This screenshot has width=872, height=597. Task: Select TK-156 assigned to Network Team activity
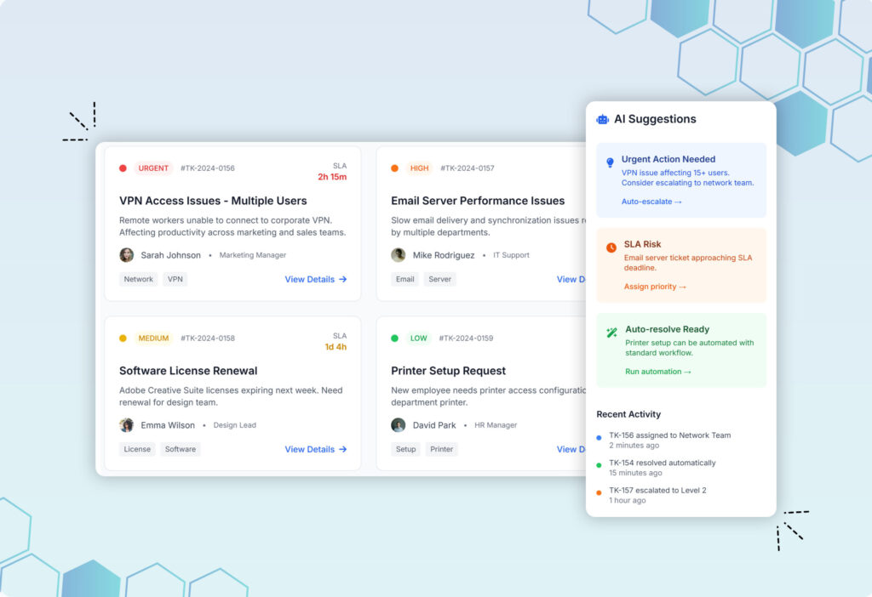[669, 435]
